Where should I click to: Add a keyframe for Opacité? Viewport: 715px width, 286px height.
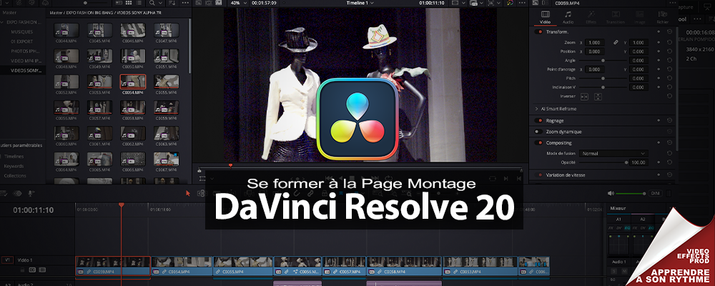click(x=659, y=162)
